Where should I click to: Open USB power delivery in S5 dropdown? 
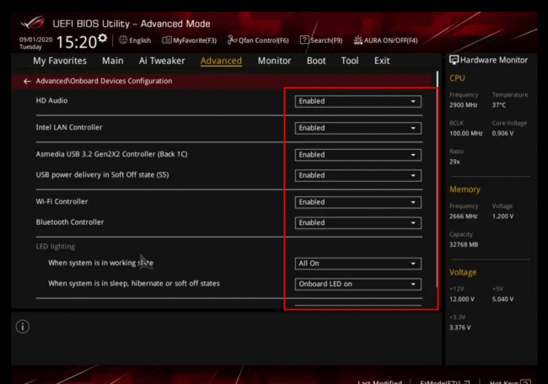tap(357, 175)
